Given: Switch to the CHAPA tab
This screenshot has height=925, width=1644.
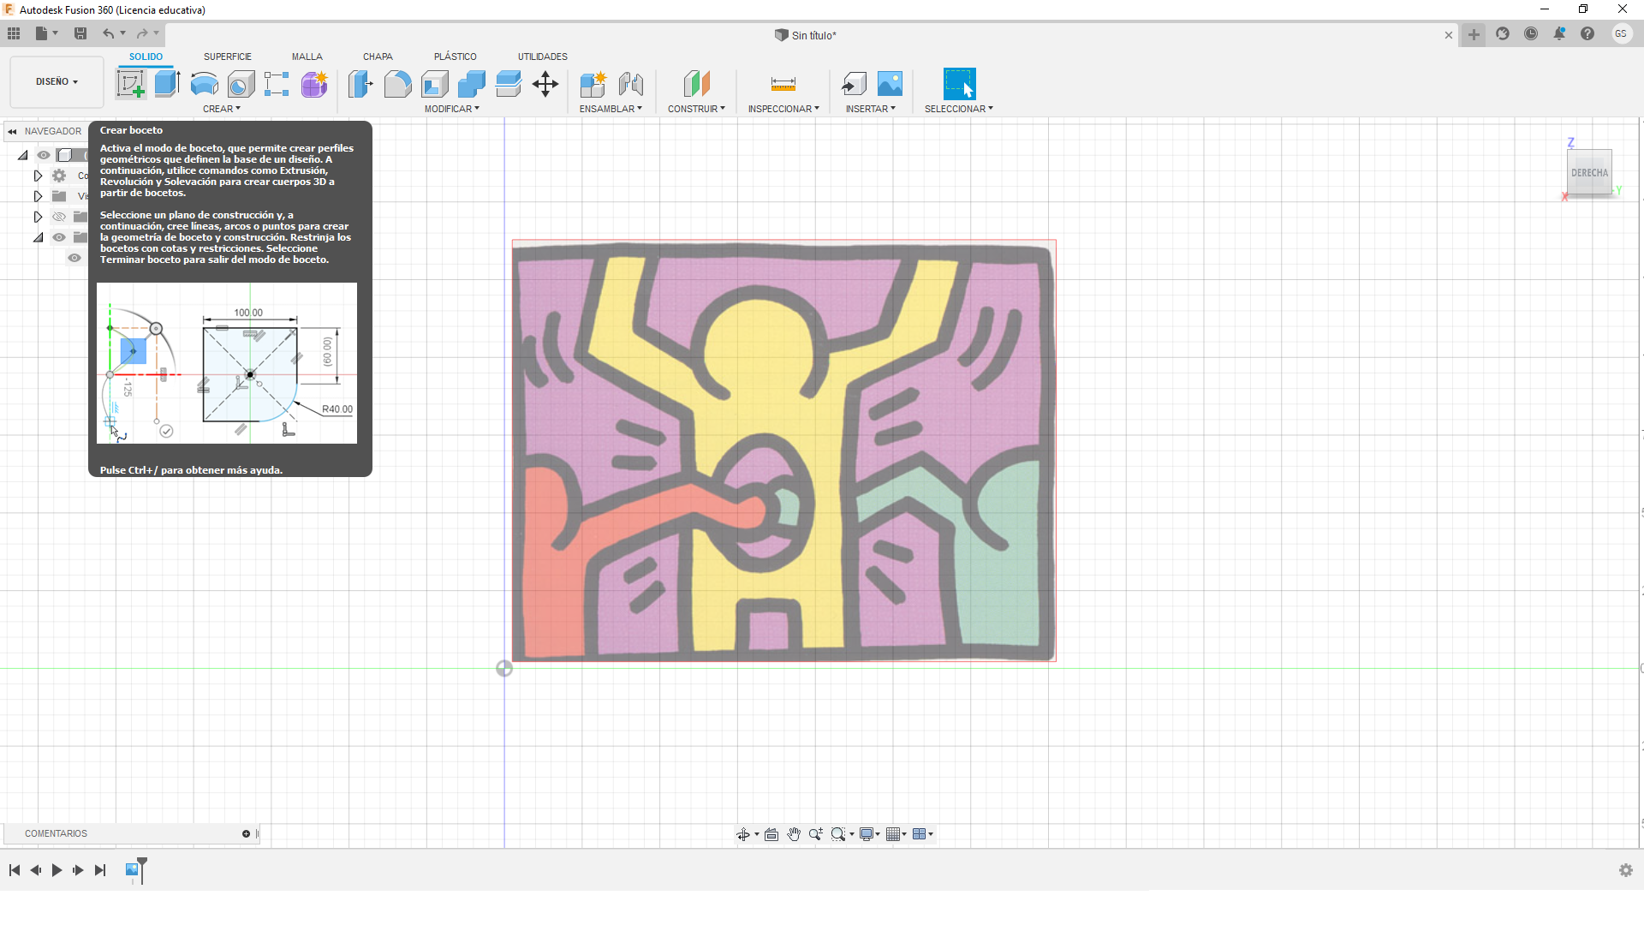Looking at the screenshot, I should 378,57.
